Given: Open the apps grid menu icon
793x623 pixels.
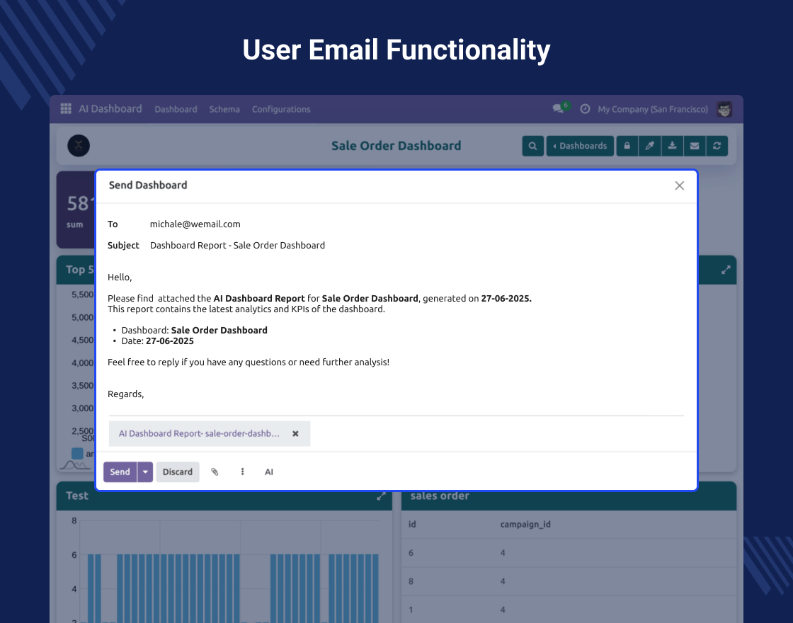Looking at the screenshot, I should [66, 109].
